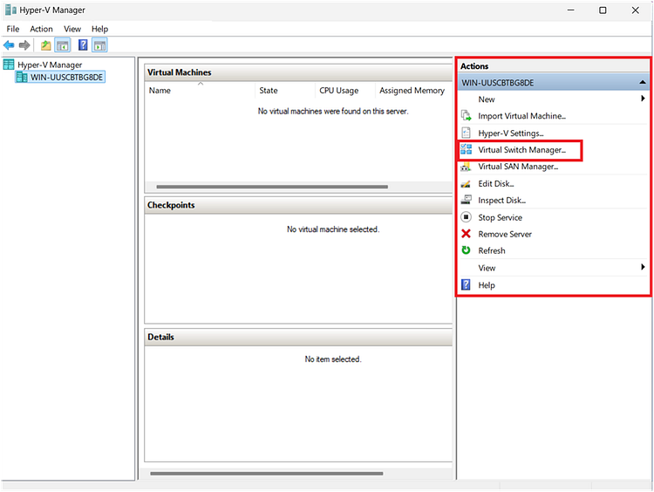Select WIN-UUSCBTBG8DE server in tree

click(66, 77)
